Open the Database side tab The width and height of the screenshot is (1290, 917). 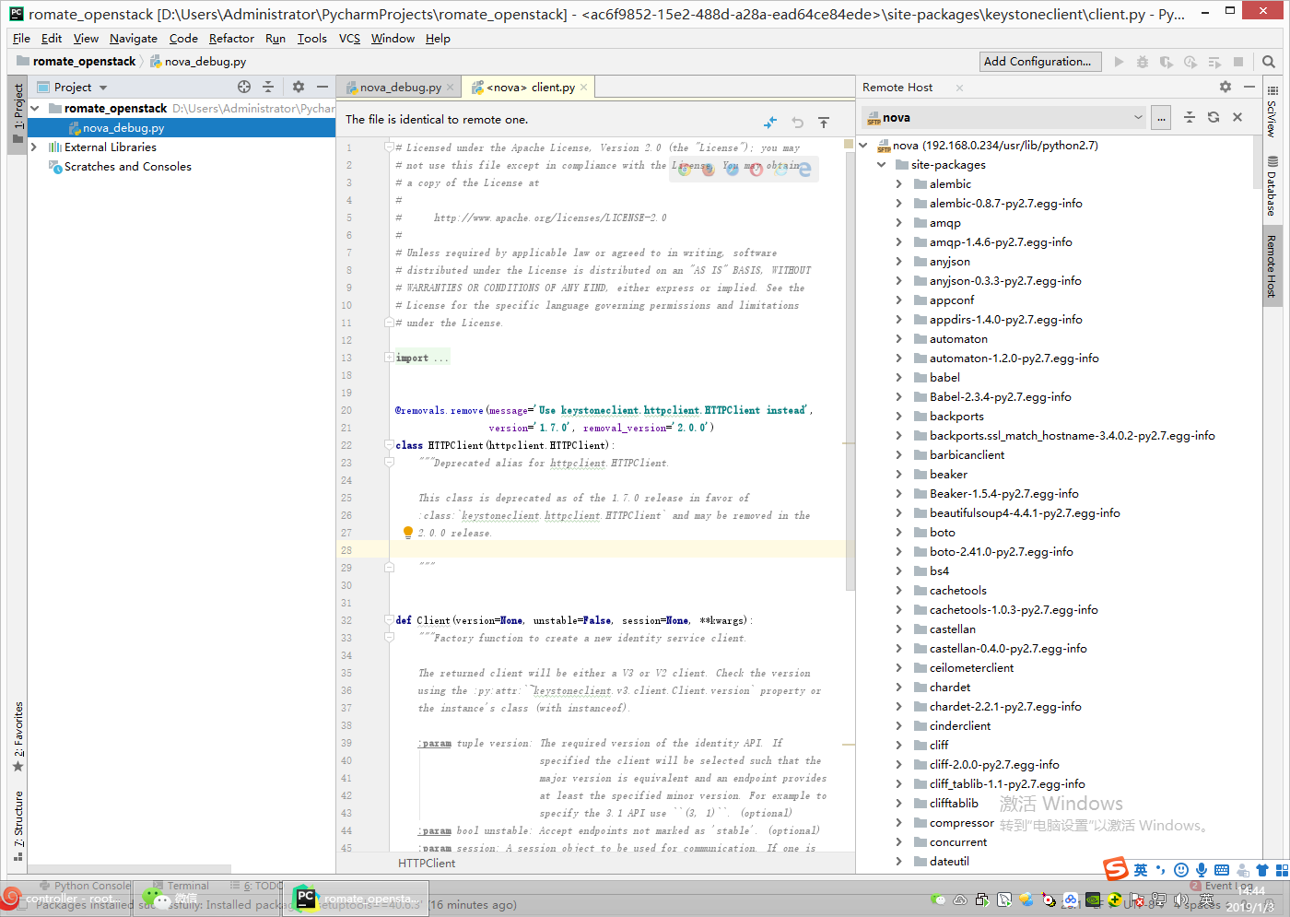[1272, 187]
